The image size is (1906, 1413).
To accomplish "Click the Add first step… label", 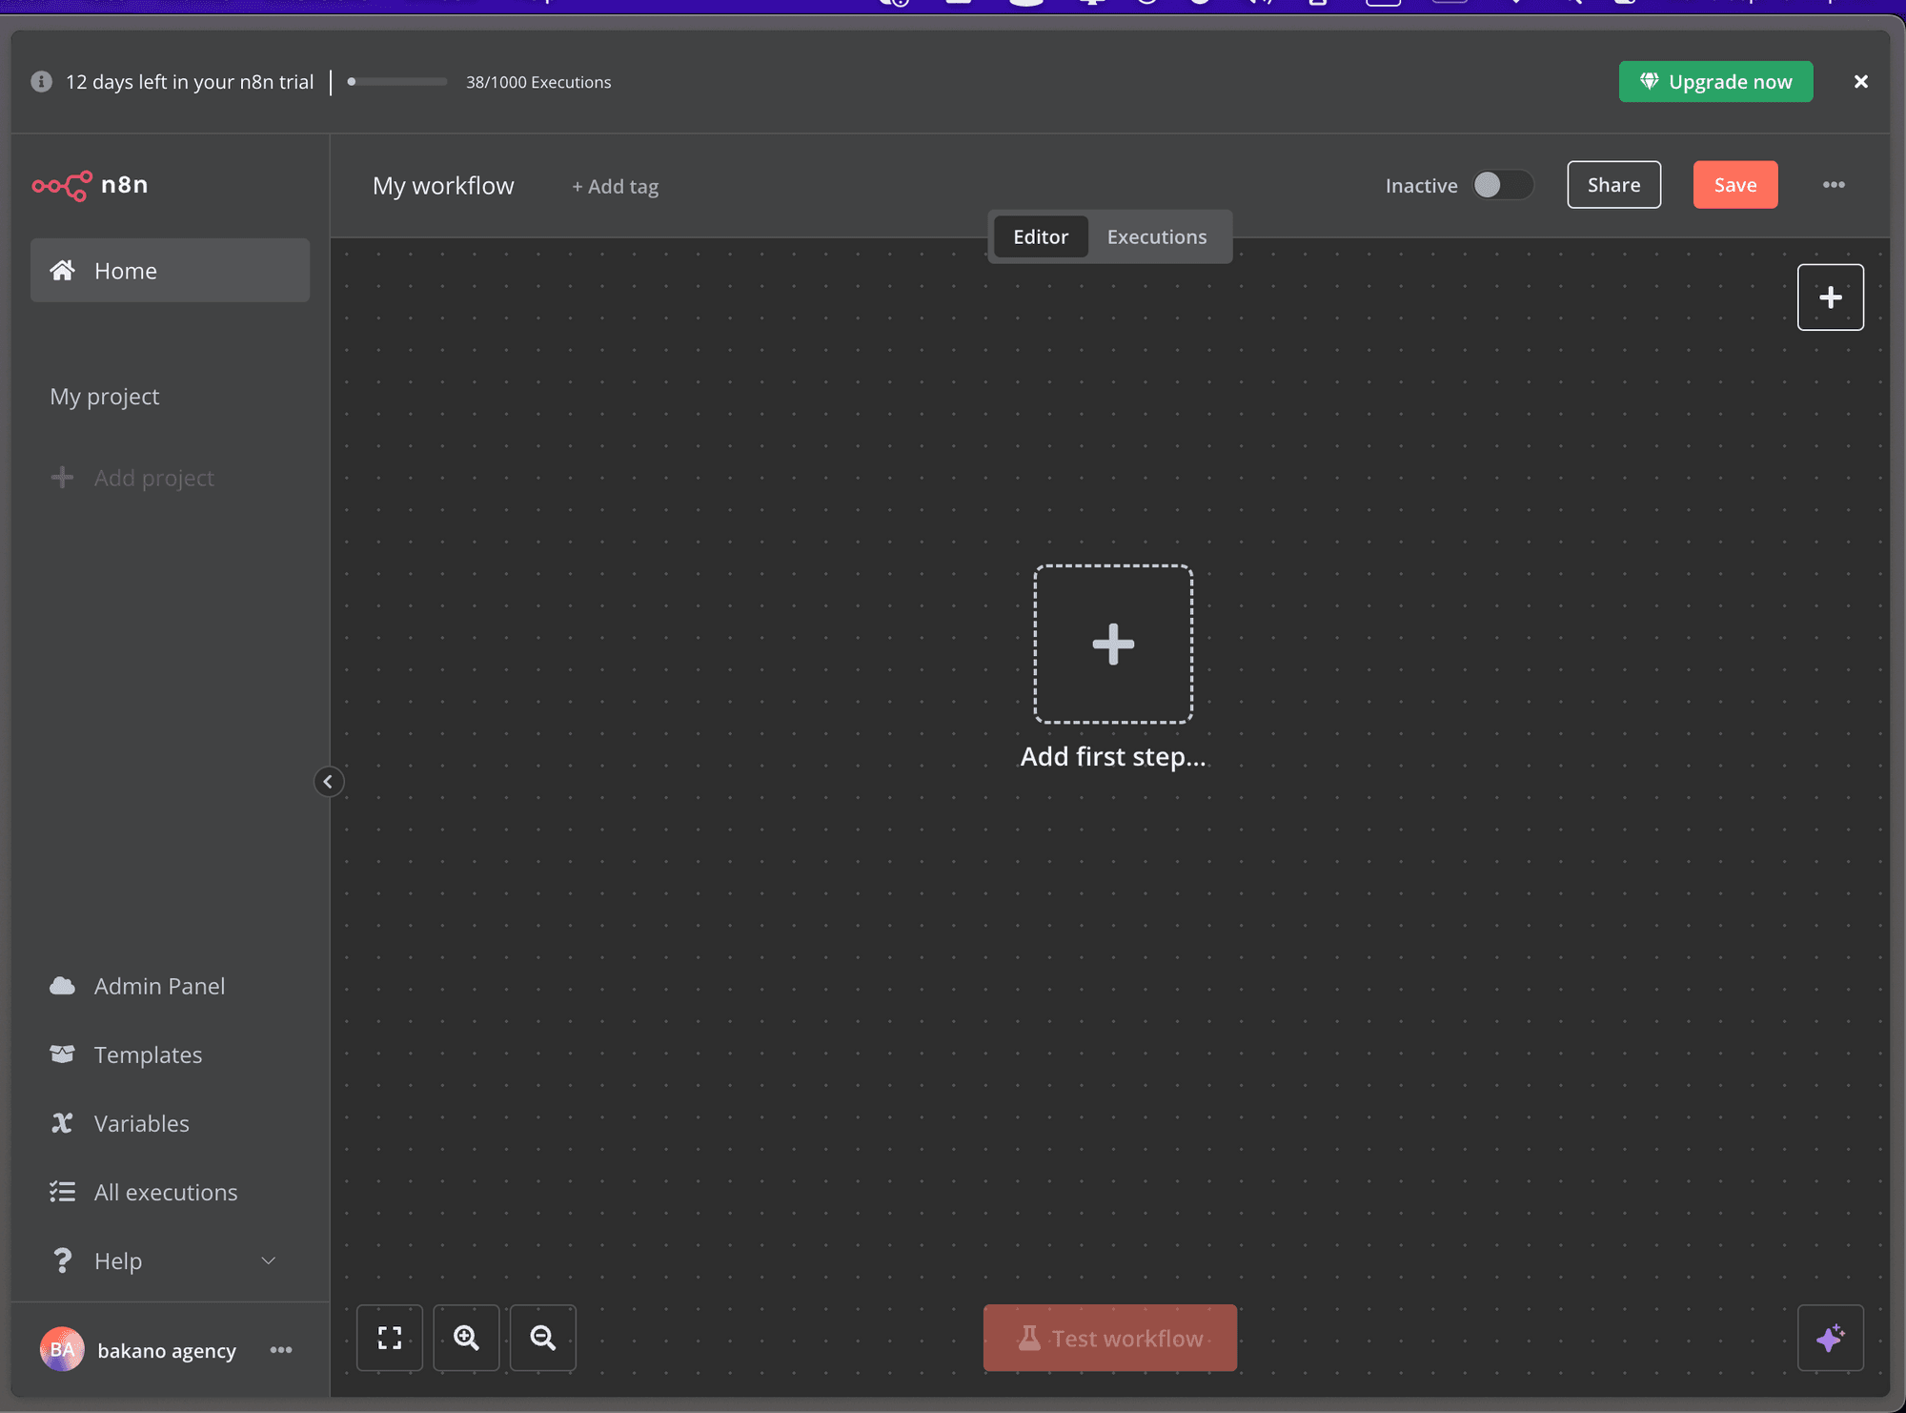I will click(x=1113, y=756).
